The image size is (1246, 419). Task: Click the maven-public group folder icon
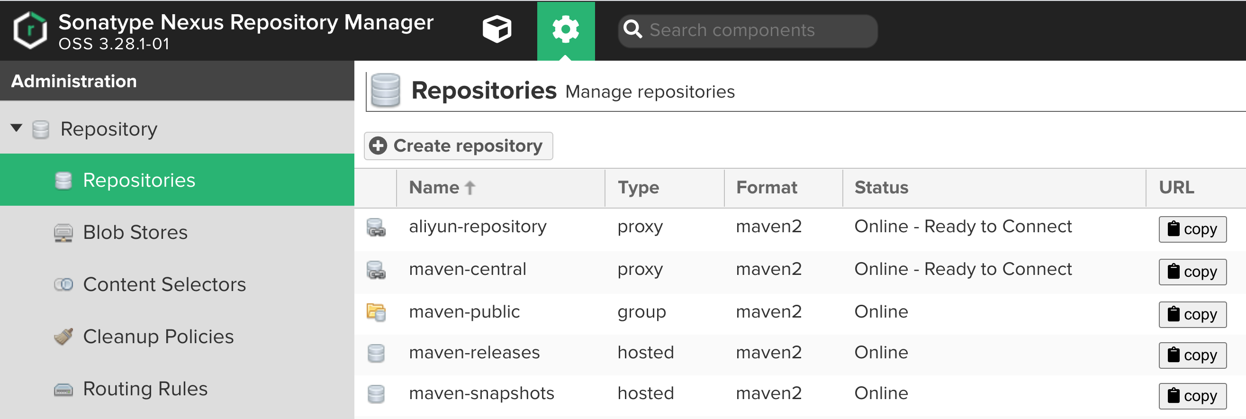coord(376,312)
